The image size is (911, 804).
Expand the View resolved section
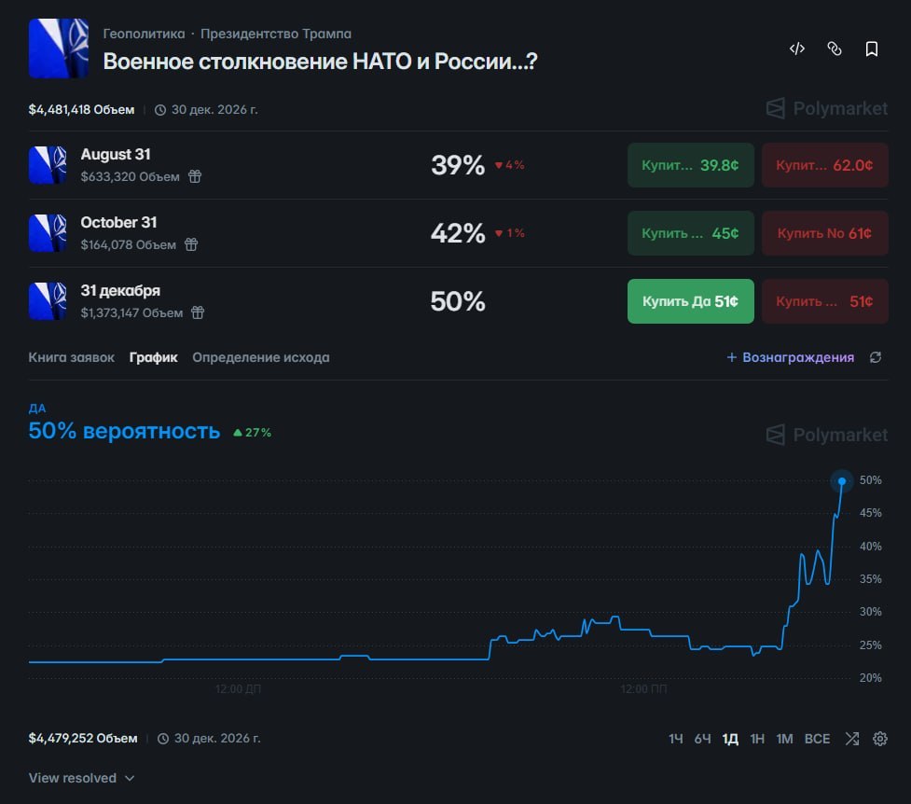click(x=81, y=778)
